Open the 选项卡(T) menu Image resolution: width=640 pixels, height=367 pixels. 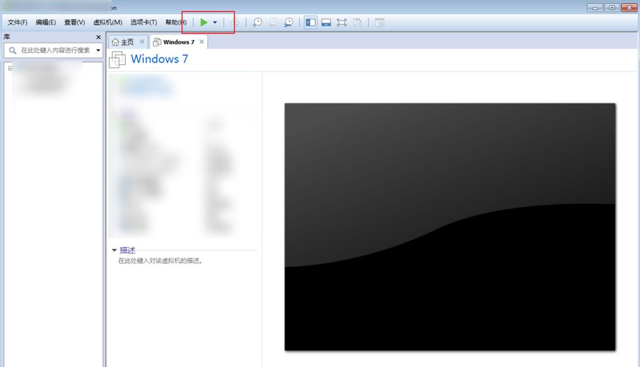coord(144,23)
